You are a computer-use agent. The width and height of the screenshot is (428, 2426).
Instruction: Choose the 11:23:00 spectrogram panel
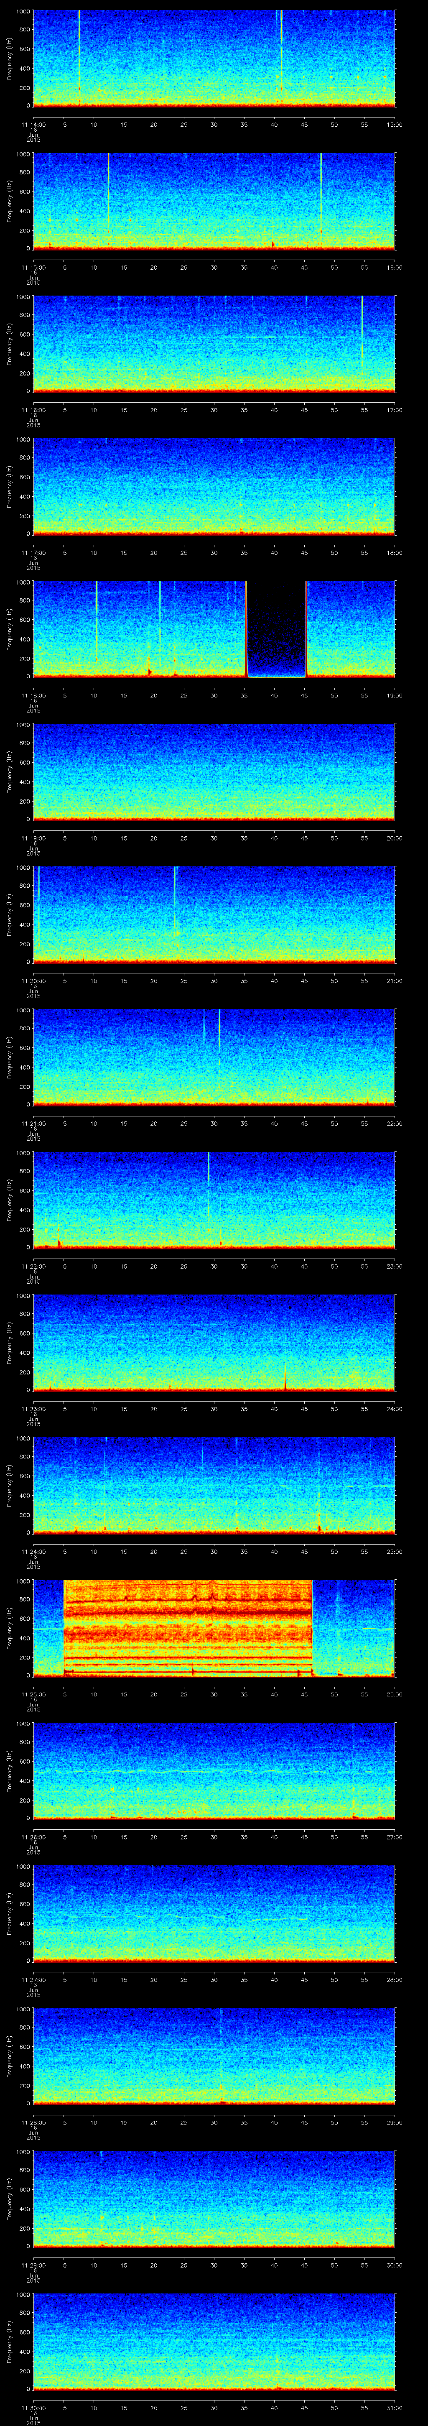point(214,1343)
